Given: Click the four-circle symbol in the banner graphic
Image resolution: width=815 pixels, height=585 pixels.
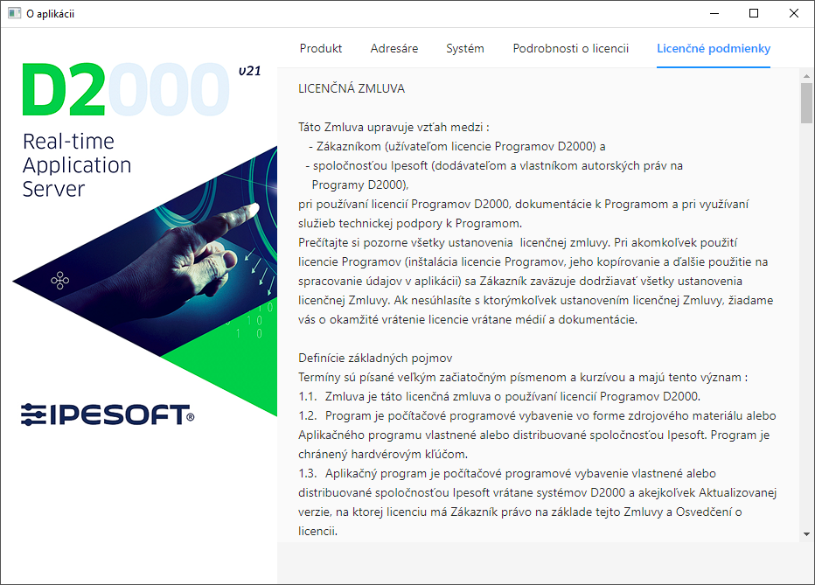Looking at the screenshot, I should click(60, 280).
